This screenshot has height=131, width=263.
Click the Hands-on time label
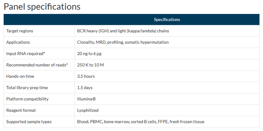click(x=20, y=76)
